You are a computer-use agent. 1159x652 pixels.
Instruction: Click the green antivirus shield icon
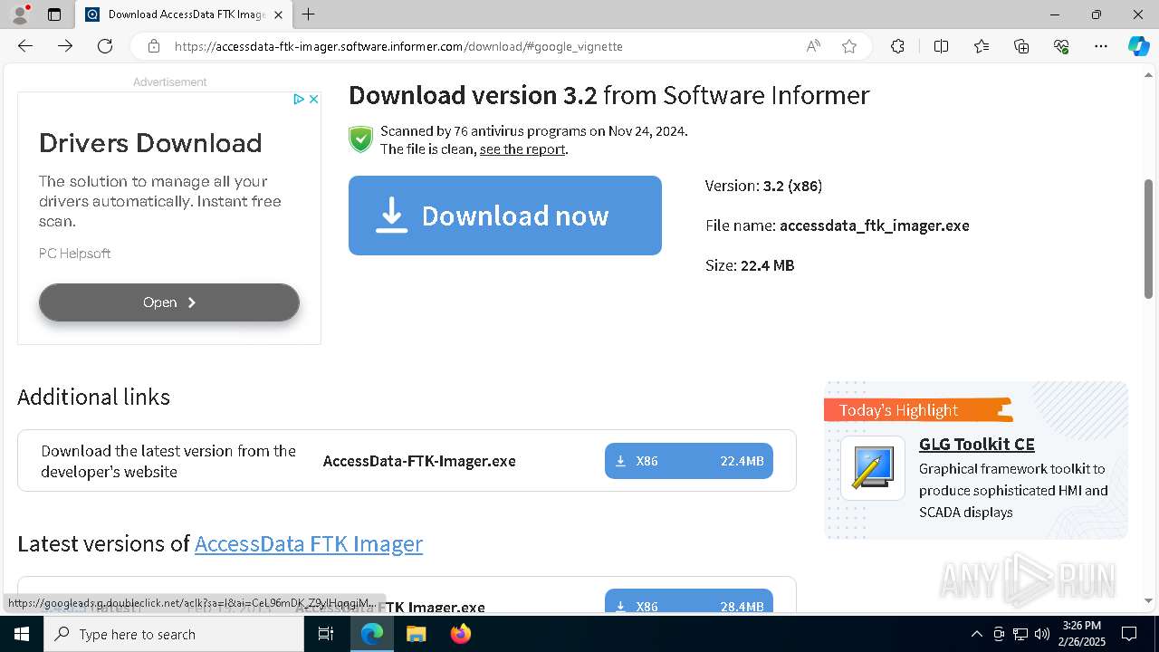click(361, 139)
